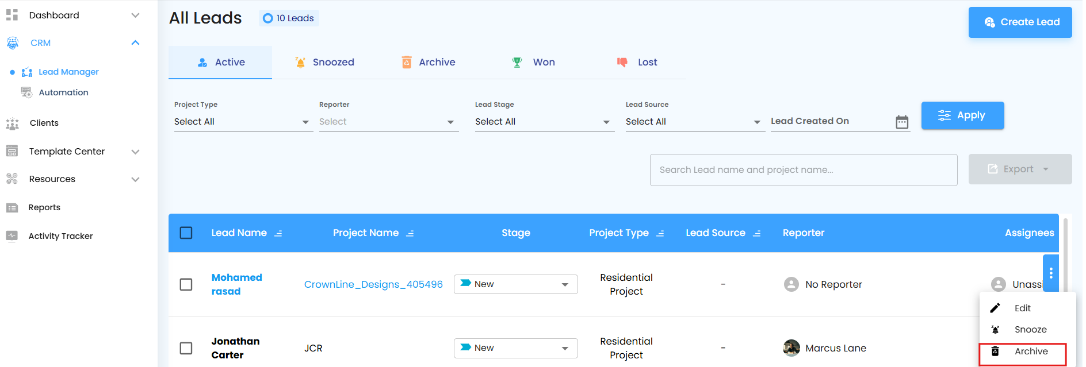1086x367 pixels.
Task: Click the Project Name sort icon
Action: pyautogui.click(x=410, y=233)
